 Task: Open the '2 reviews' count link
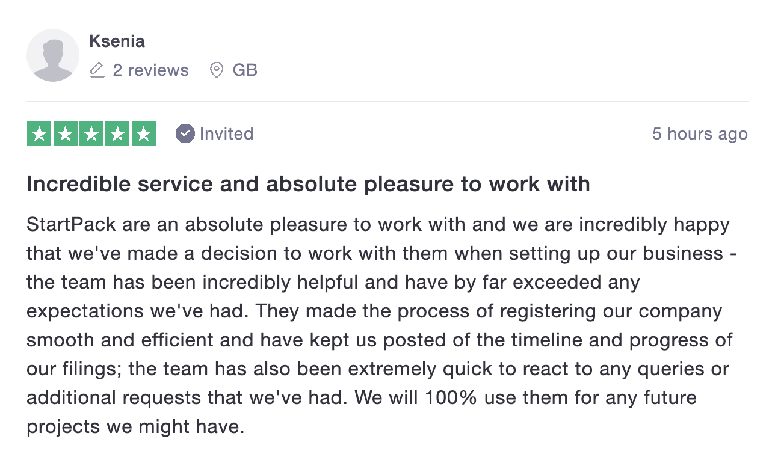[150, 70]
